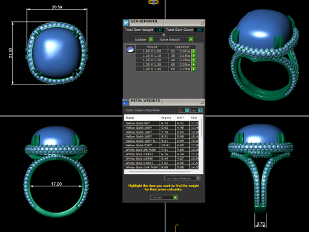The image size is (309, 232).
Task: Click the 1.00 X 1.00 size cell
Action: pos(152,52)
